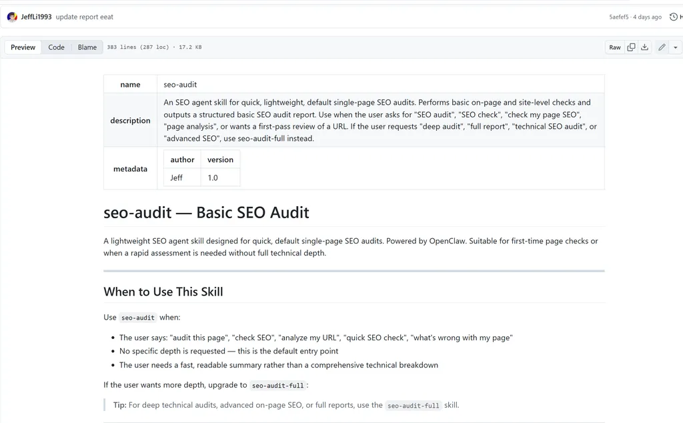This screenshot has width=683, height=423.
Task: Click 'author' column header
Action: pyautogui.click(x=182, y=159)
